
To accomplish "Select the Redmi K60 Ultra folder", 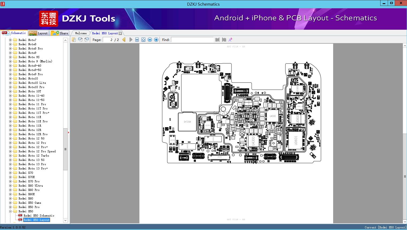I will (31, 186).
